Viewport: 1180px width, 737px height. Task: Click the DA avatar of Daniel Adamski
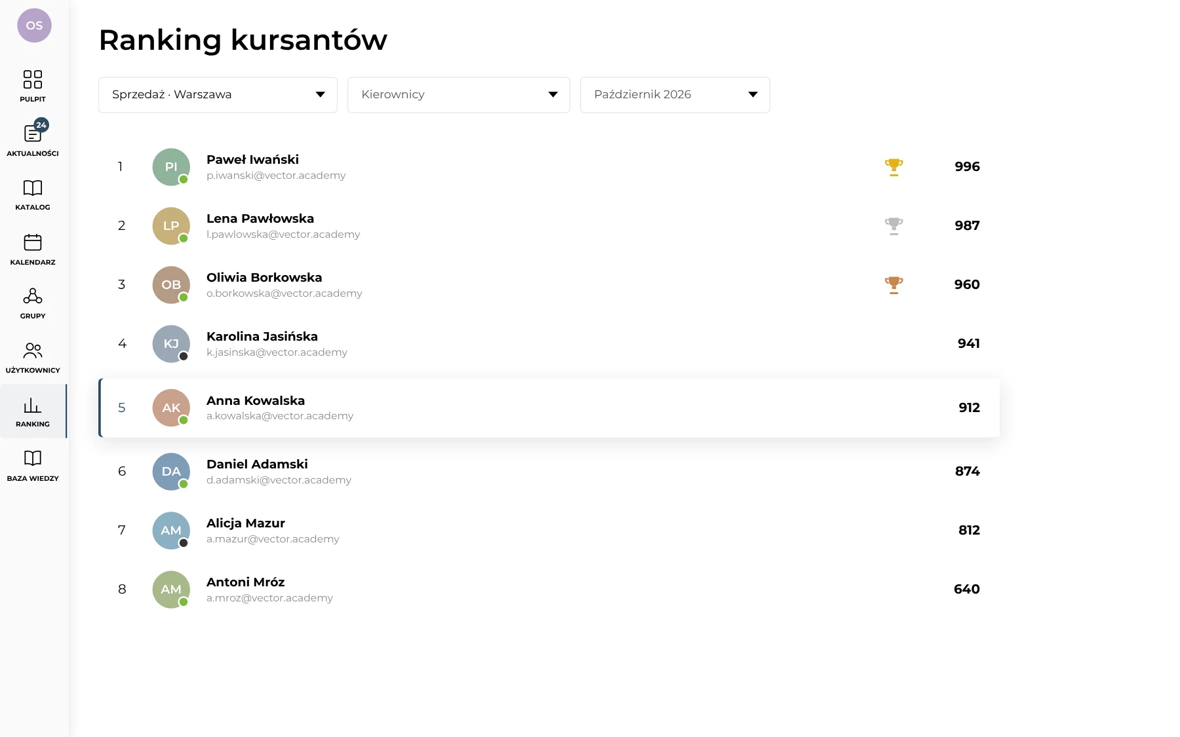(171, 472)
